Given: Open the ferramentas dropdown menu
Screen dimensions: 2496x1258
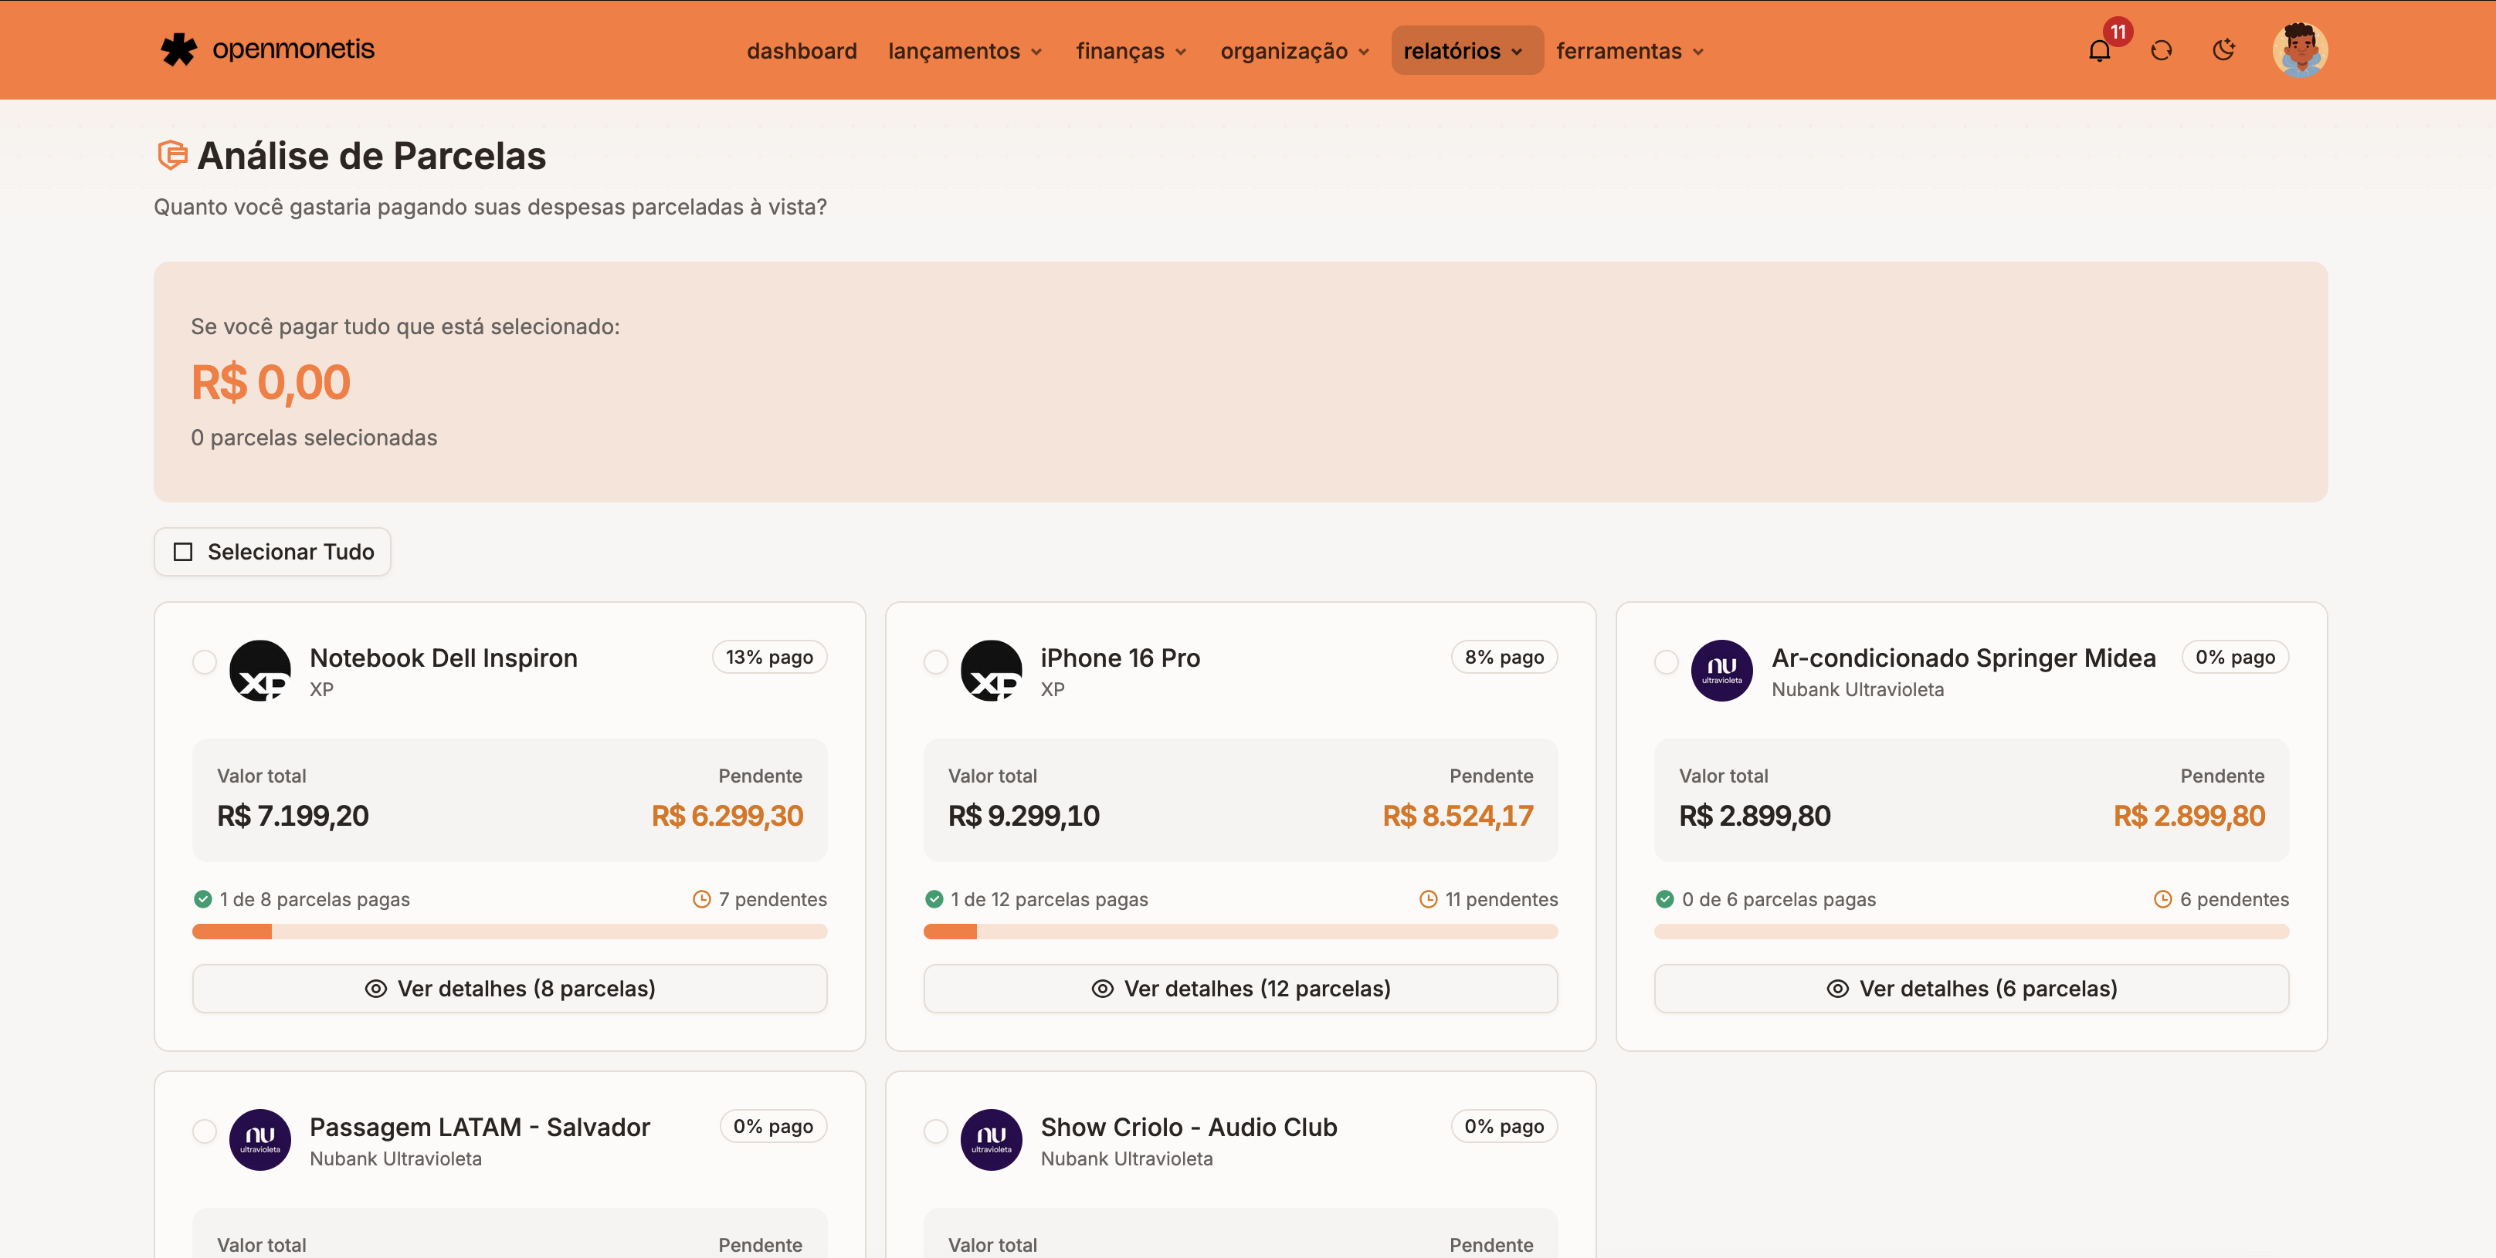Looking at the screenshot, I should click(x=1630, y=50).
